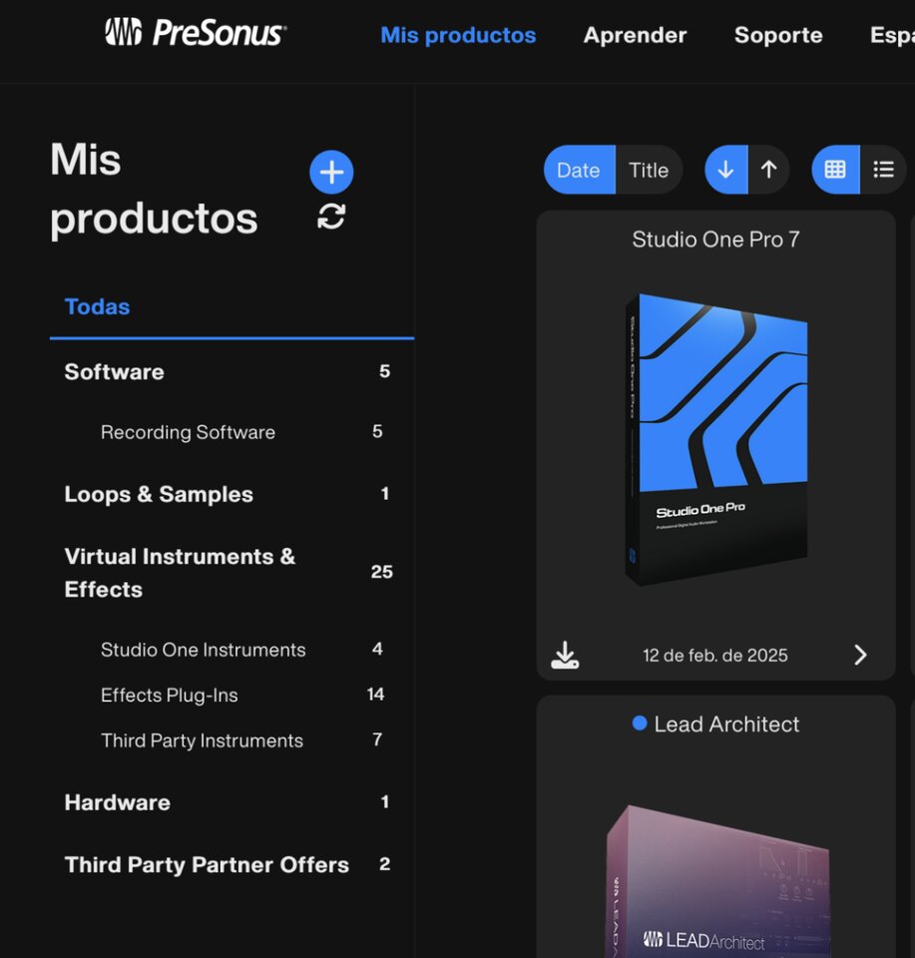Expand the Software category filter
Screen dimensions: 915x958
[x=114, y=371]
